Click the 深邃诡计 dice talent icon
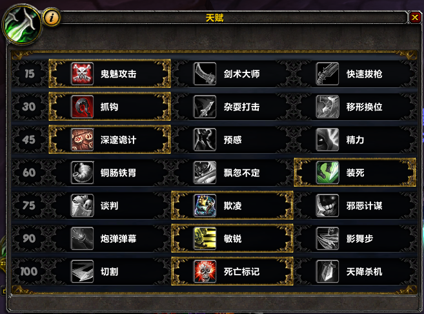 (x=83, y=140)
